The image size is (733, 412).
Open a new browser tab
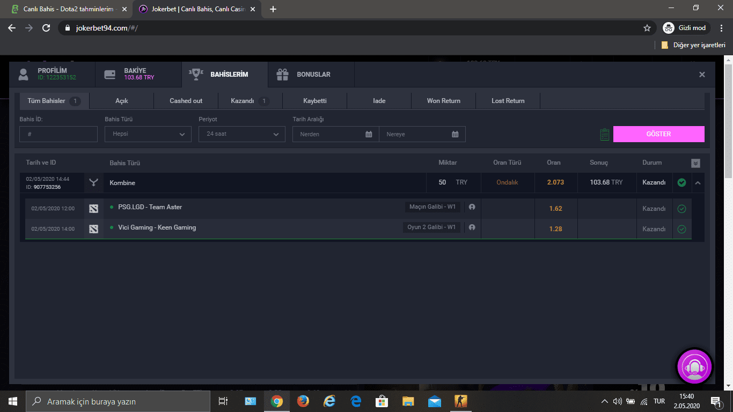(273, 9)
